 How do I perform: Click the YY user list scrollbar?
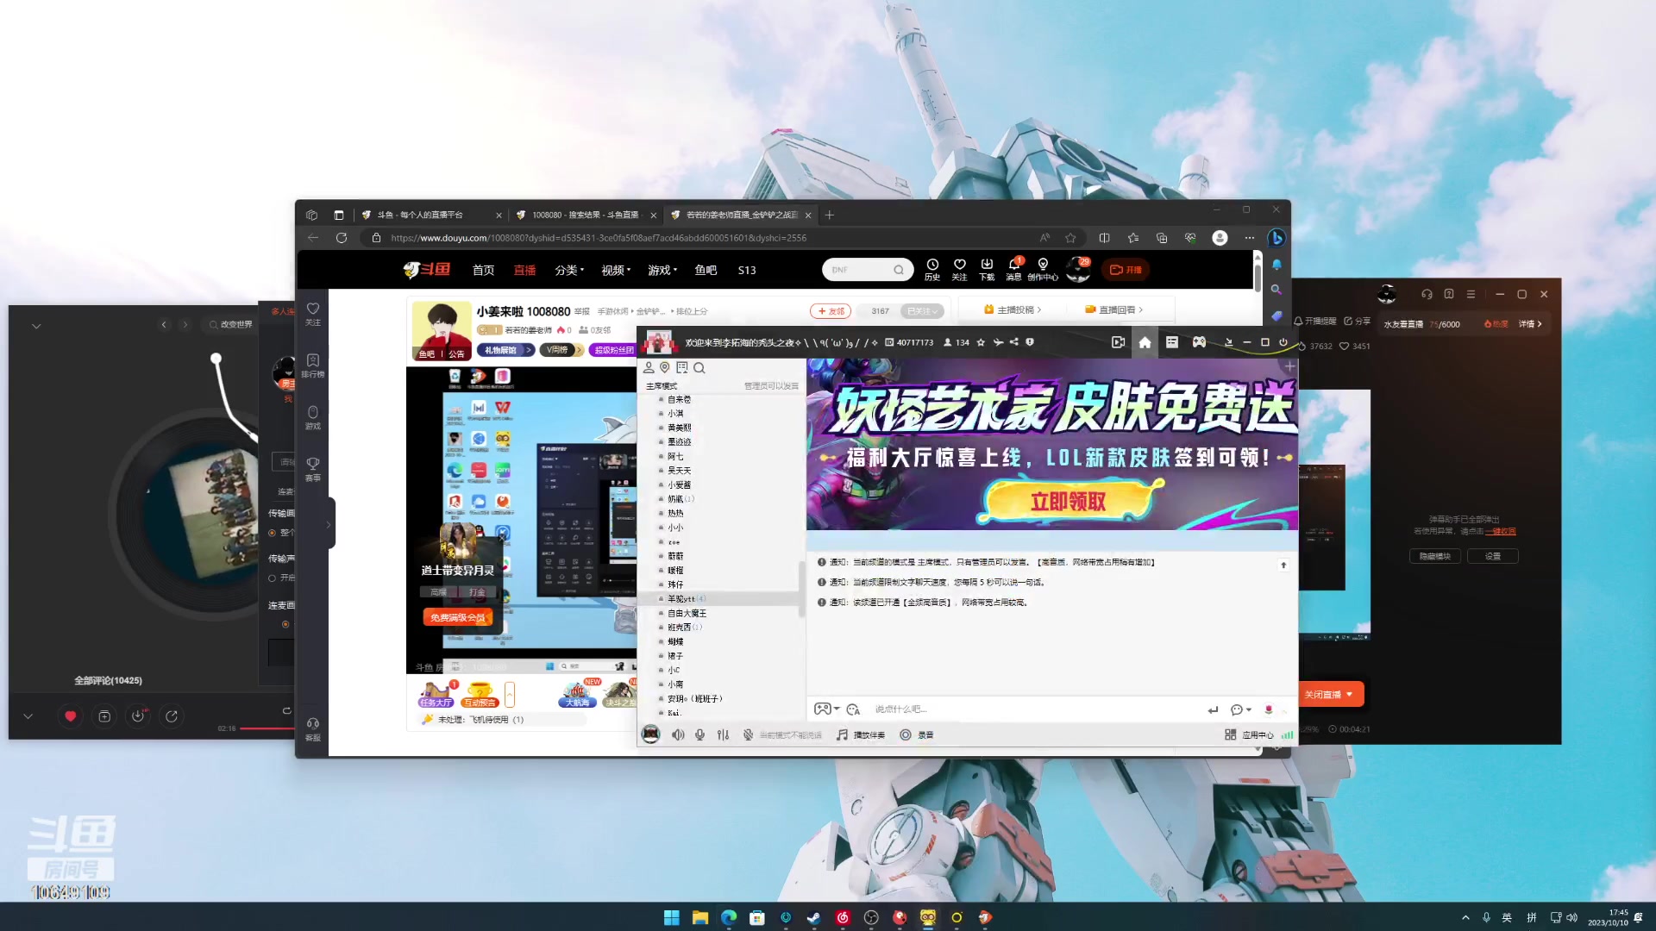(x=802, y=589)
